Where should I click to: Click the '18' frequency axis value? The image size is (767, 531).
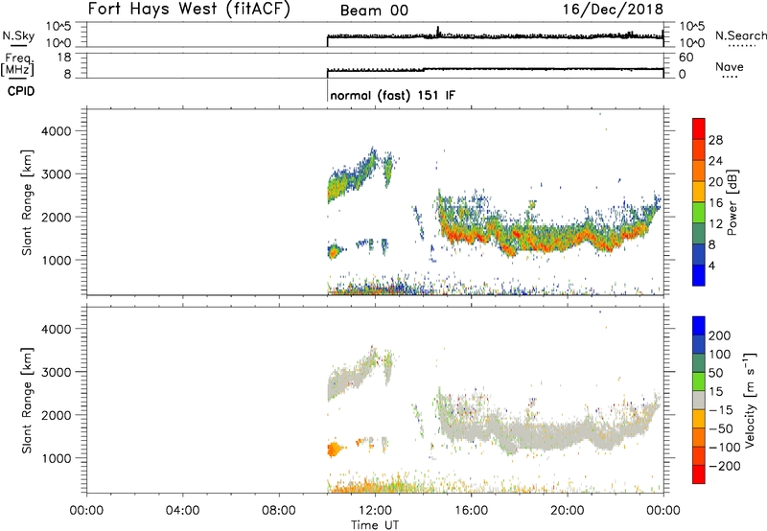tap(64, 58)
